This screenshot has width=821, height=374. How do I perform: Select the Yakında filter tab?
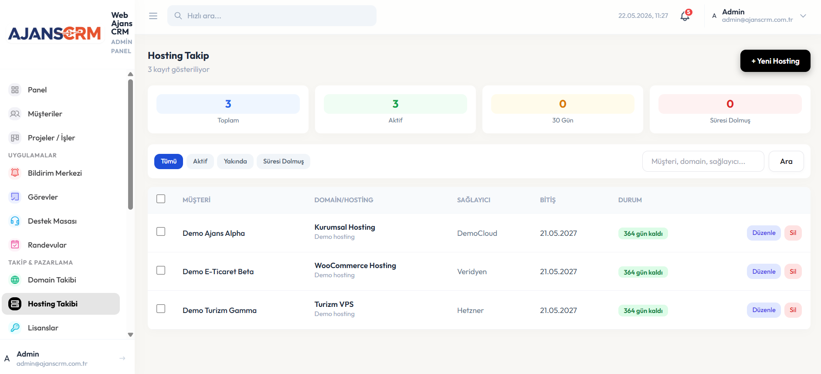pos(235,161)
